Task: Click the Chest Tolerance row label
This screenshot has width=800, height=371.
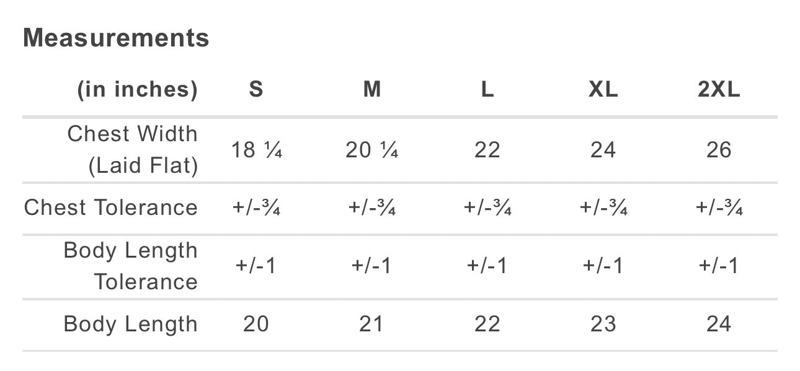Action: pyautogui.click(x=111, y=207)
